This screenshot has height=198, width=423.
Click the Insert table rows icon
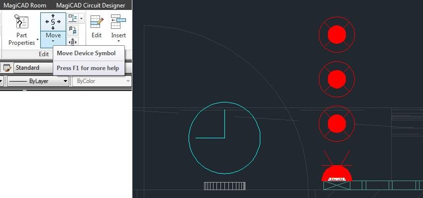(x=118, y=22)
